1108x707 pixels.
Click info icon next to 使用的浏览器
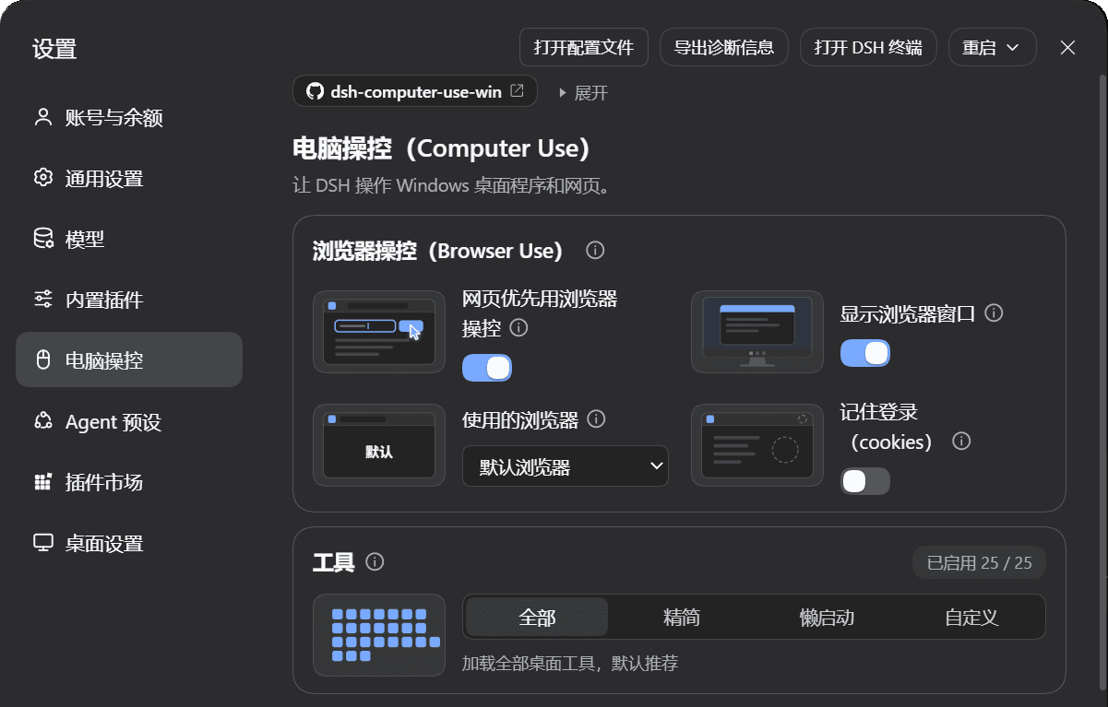(596, 419)
